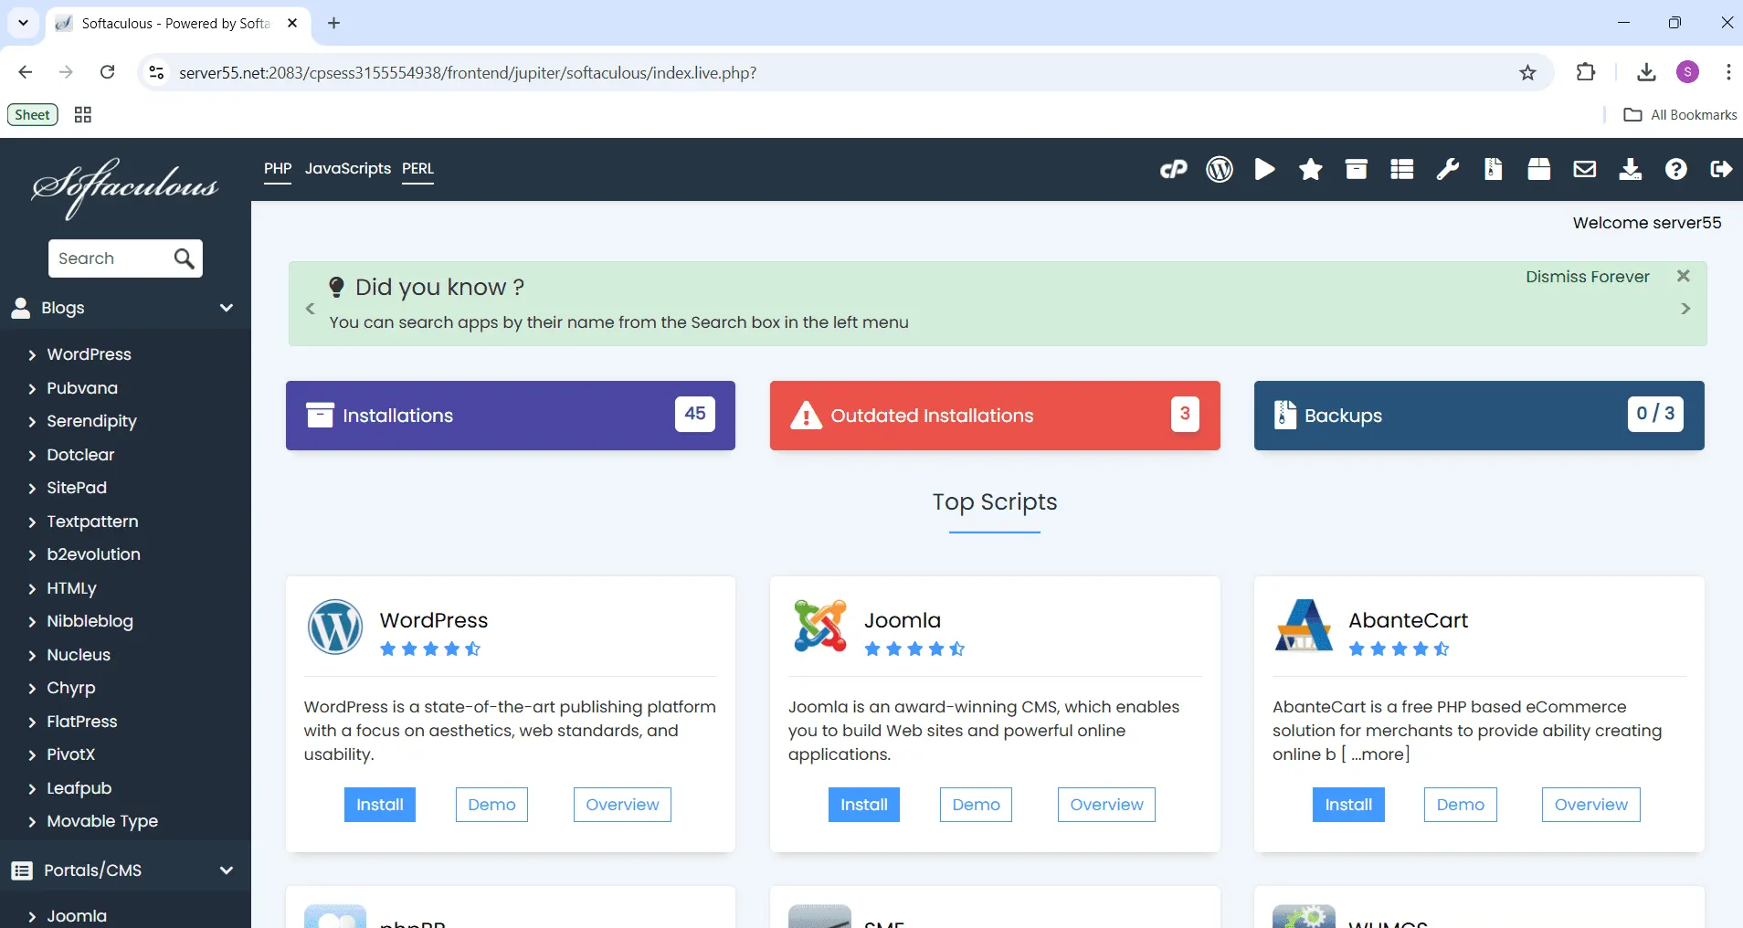Open email settings envelope icon
The image size is (1743, 928).
[x=1584, y=169]
